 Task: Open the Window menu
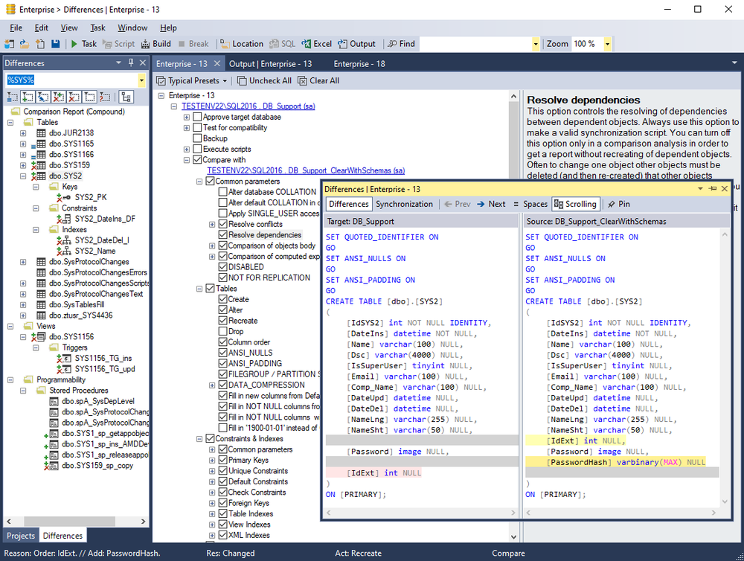pos(132,28)
